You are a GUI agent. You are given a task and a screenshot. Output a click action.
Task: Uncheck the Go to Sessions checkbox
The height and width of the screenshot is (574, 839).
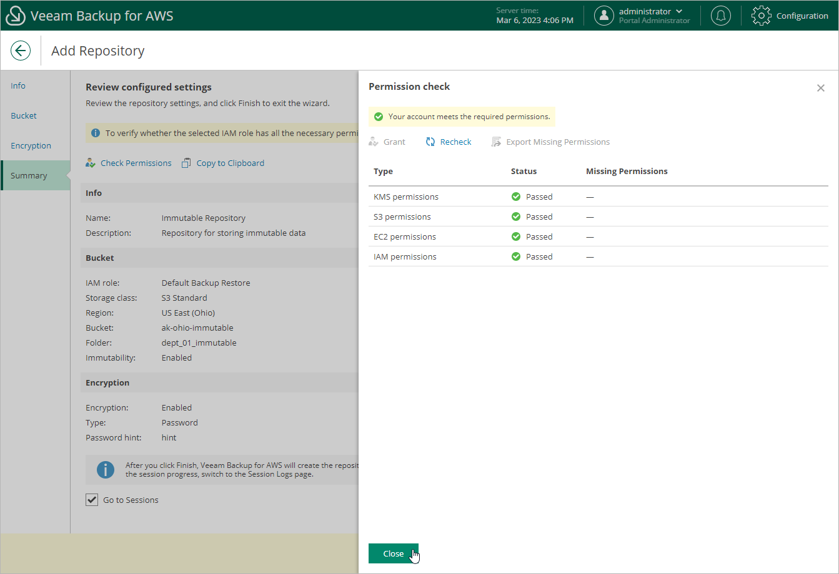[x=92, y=499]
